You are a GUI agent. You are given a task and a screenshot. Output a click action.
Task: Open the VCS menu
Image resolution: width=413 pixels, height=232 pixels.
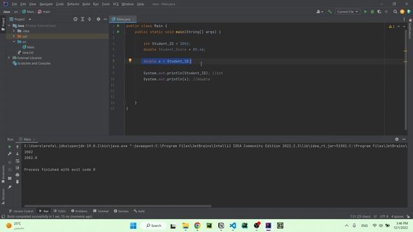click(x=116, y=5)
